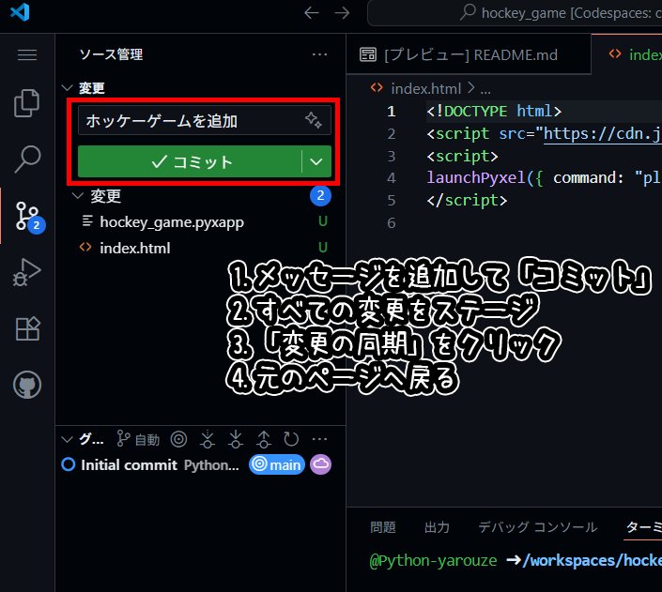Image resolution: width=662 pixels, height=592 pixels.
Task: Click the @Python-yarouze terminal prompt
Action: (x=433, y=561)
